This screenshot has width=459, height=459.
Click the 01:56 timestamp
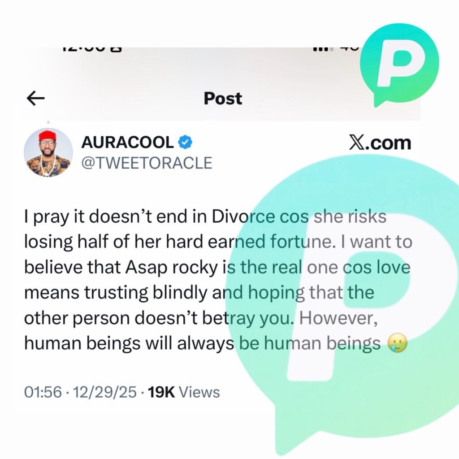click(x=43, y=392)
